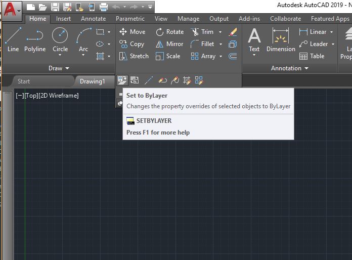Open the Manage ribbon tab
This screenshot has width=352, height=260.
coord(188,19)
